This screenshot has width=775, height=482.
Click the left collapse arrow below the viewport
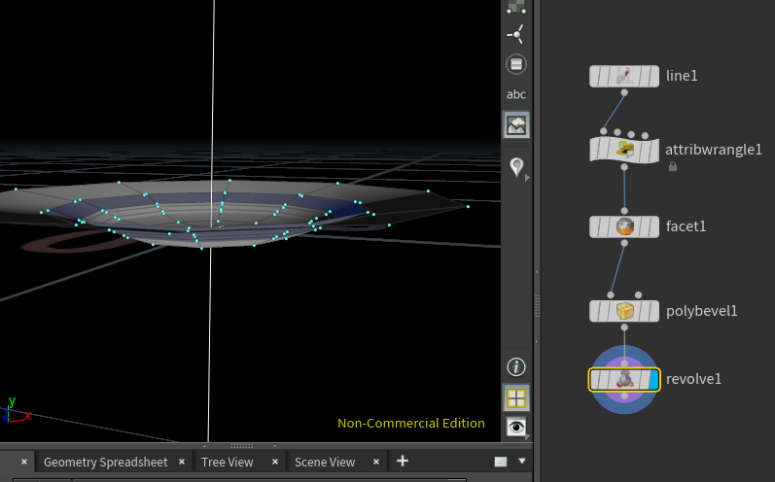(205, 445)
